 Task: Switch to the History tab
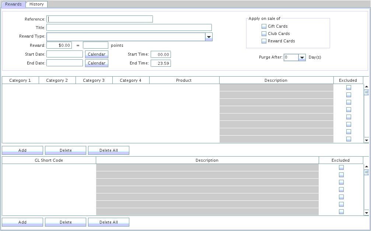36,4
